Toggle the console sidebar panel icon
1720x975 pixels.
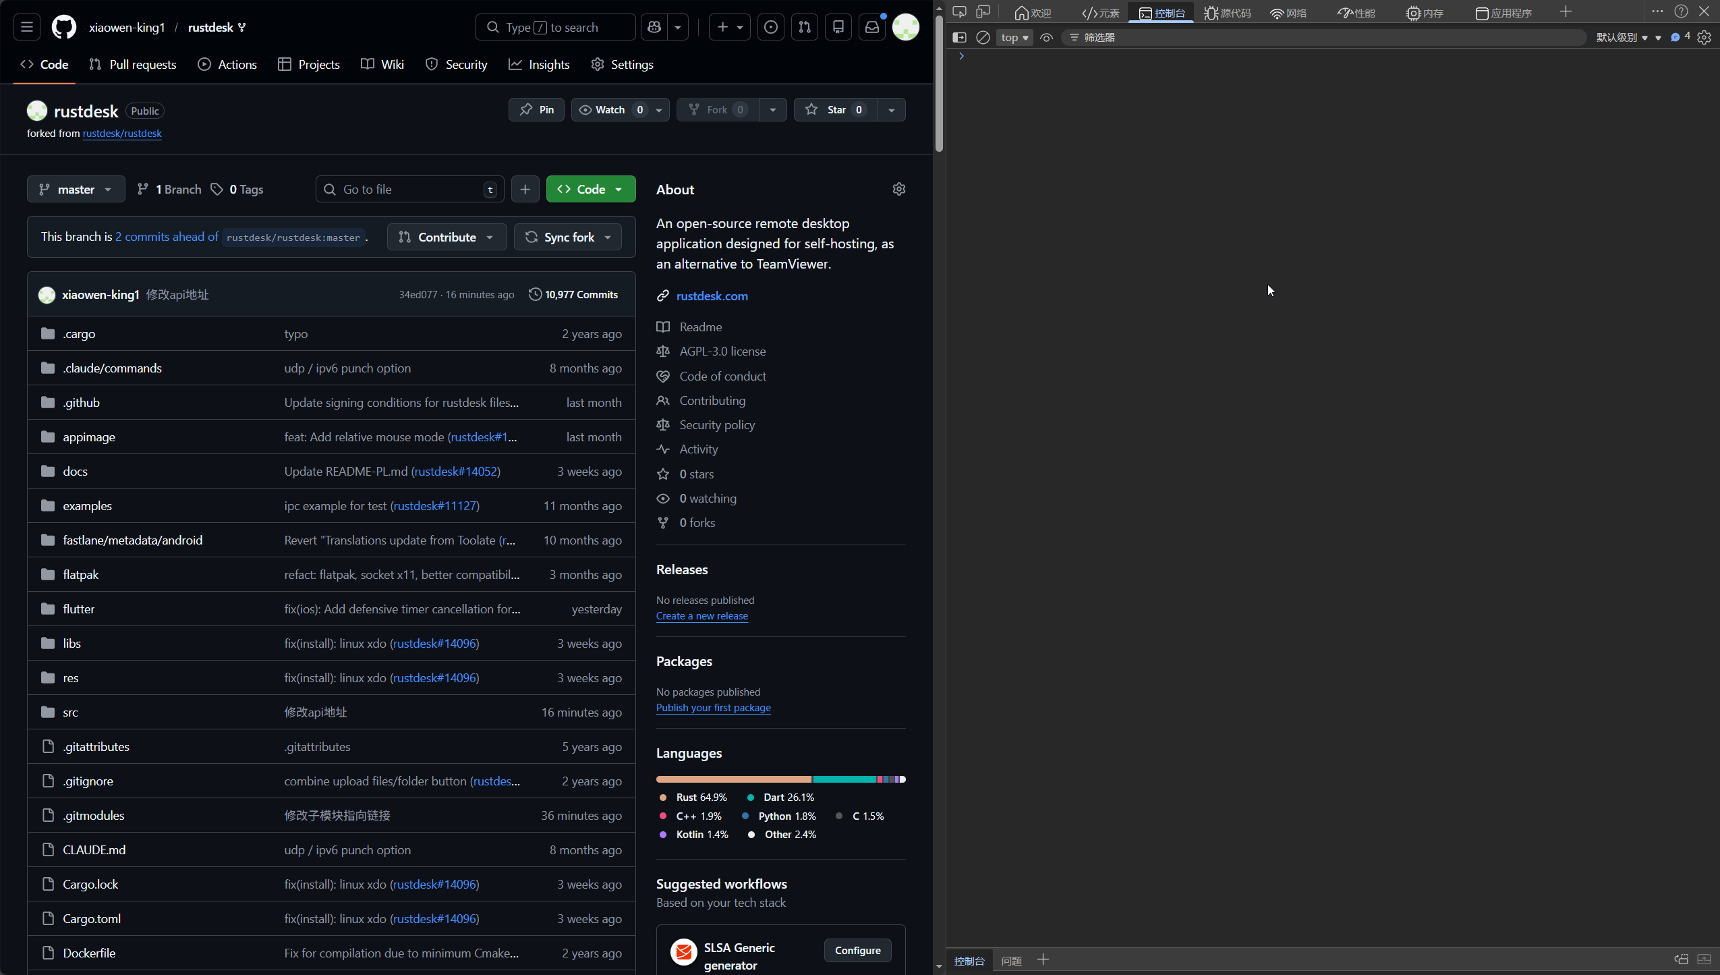click(959, 38)
